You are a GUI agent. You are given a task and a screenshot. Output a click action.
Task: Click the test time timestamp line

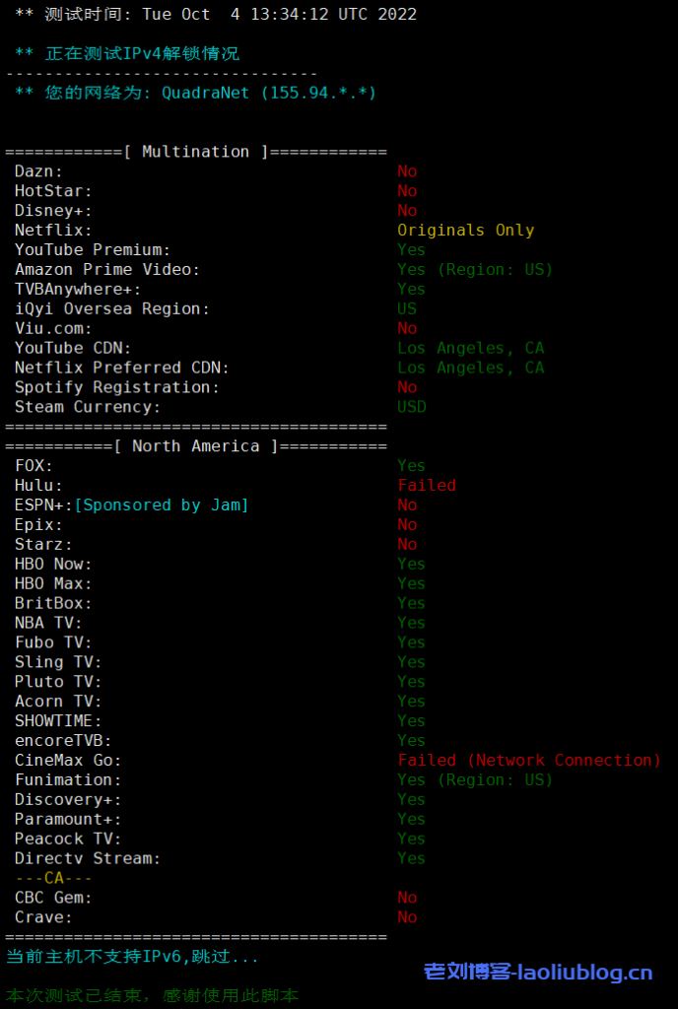(216, 15)
